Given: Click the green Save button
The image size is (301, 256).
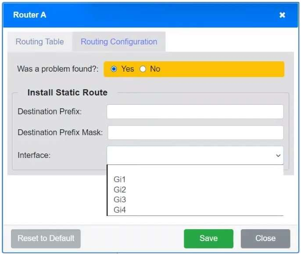Looking at the screenshot, I should pyautogui.click(x=208, y=238).
